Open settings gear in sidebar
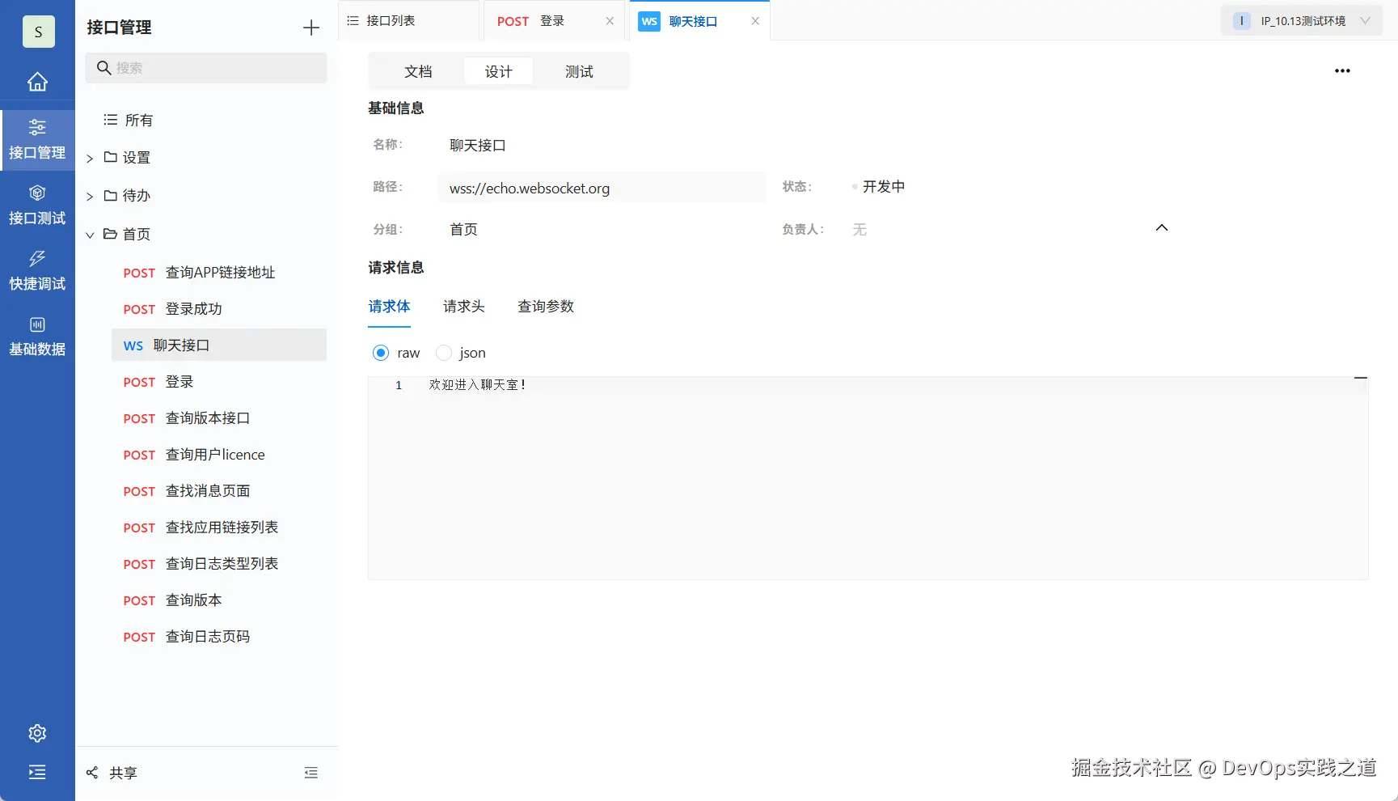This screenshot has height=801, width=1398. [37, 733]
